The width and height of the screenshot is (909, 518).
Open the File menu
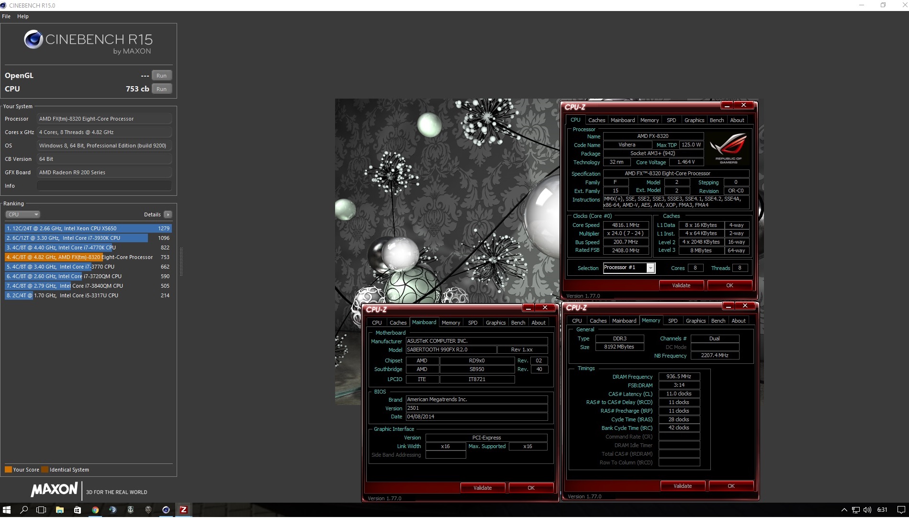tap(6, 16)
